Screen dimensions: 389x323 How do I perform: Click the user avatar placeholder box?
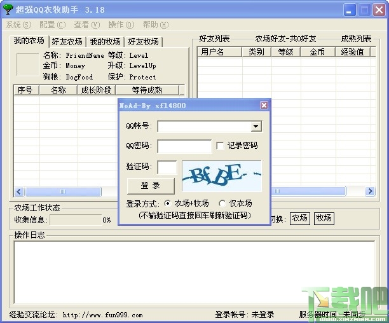click(27, 64)
